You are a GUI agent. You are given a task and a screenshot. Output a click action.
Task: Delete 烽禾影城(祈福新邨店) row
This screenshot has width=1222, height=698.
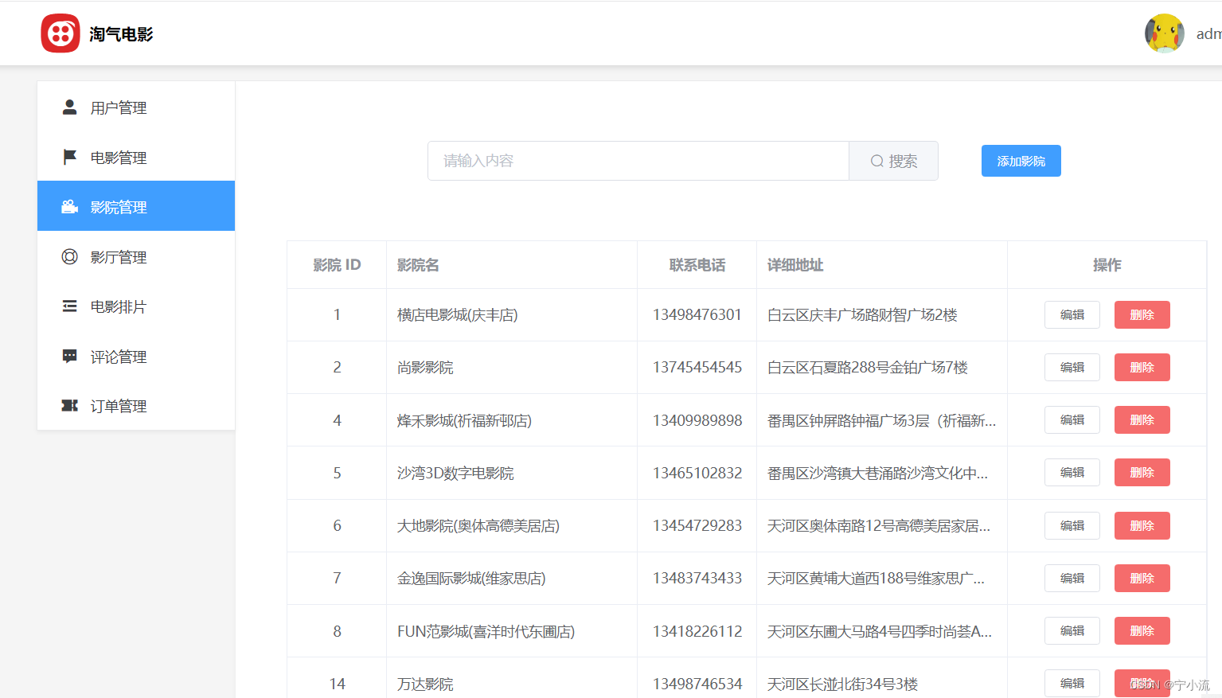click(x=1142, y=419)
